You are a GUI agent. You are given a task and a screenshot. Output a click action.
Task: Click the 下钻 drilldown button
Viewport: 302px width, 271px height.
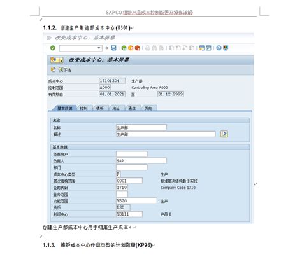click(65, 70)
